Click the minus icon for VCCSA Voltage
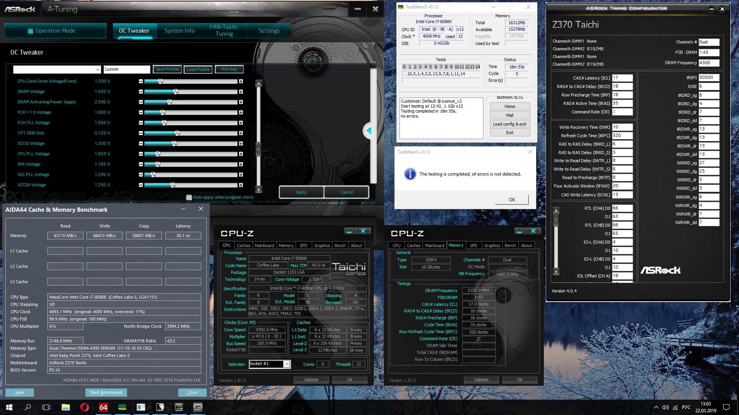 tap(141, 185)
